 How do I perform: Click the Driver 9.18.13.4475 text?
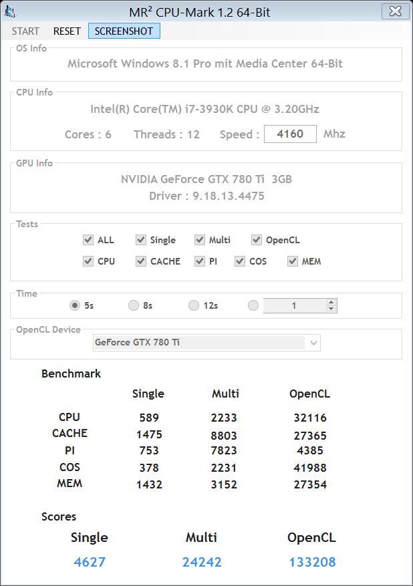pyautogui.click(x=206, y=196)
